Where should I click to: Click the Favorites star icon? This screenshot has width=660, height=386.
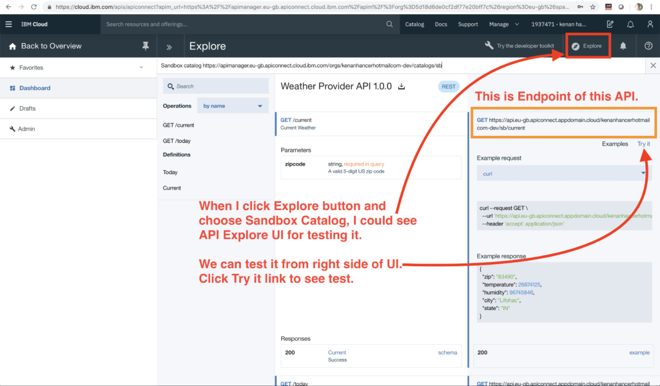12,68
